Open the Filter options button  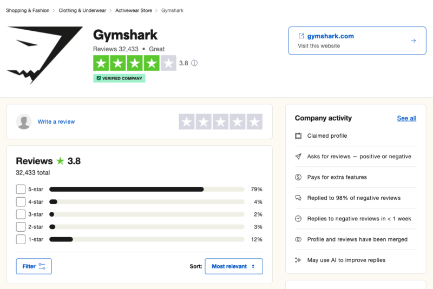click(34, 266)
